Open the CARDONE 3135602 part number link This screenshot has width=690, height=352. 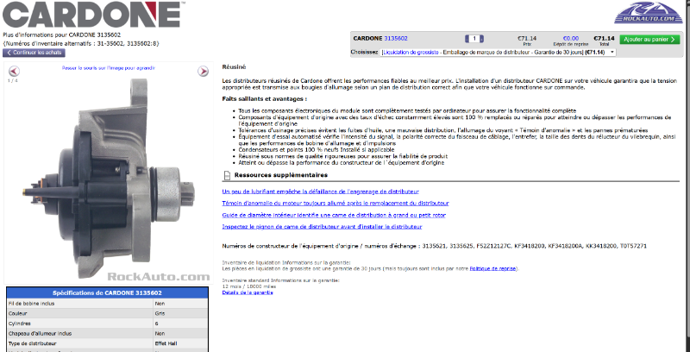(x=396, y=38)
